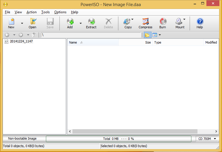Close the PowerISO window

(213, 3)
